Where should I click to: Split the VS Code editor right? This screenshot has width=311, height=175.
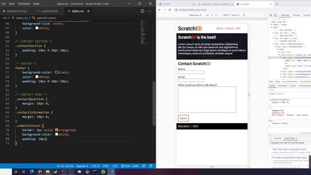click(x=142, y=11)
